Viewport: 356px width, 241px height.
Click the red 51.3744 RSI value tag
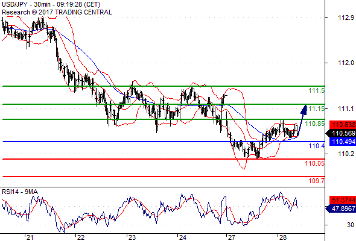click(x=342, y=200)
